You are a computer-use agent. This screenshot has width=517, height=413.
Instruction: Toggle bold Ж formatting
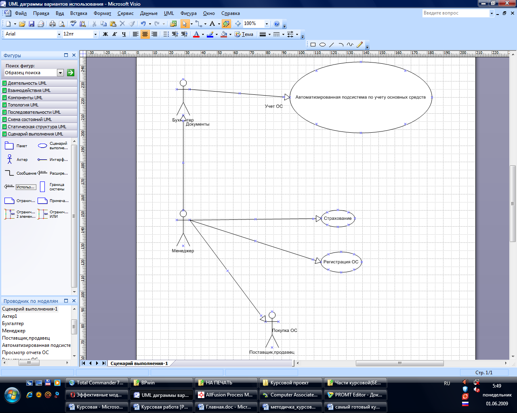pyautogui.click(x=105, y=34)
